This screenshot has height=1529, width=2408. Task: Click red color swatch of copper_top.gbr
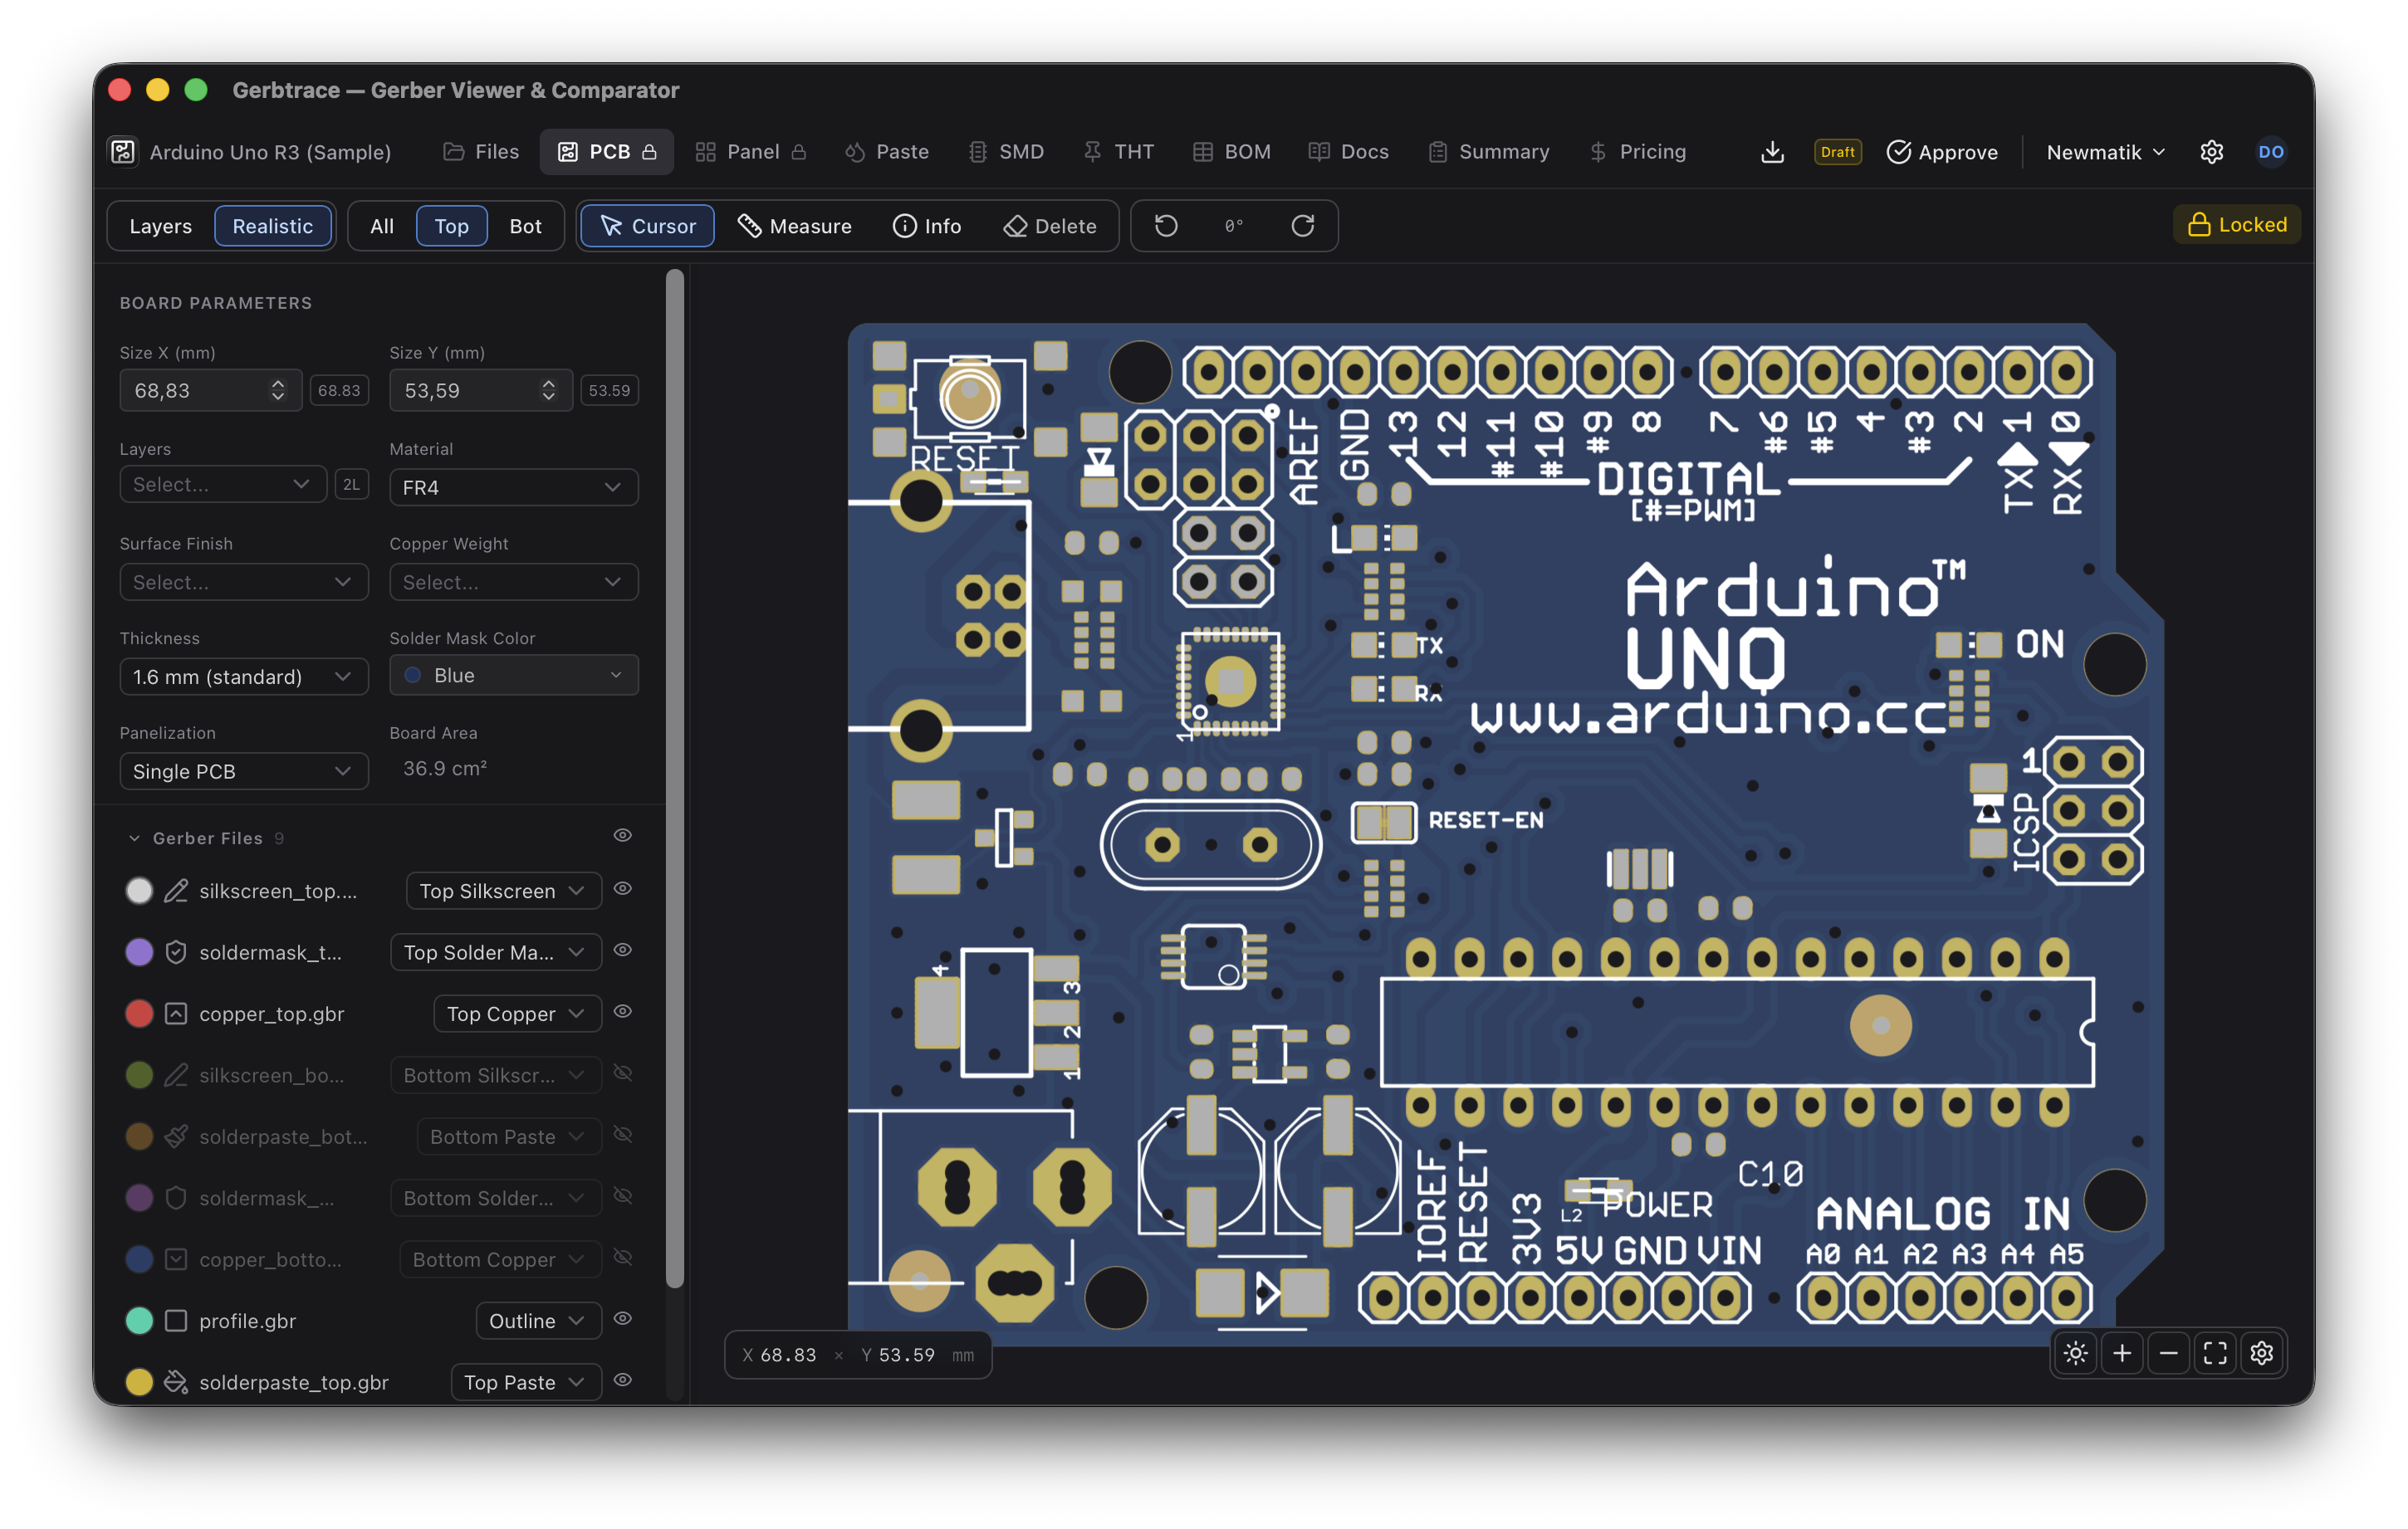click(x=139, y=1013)
